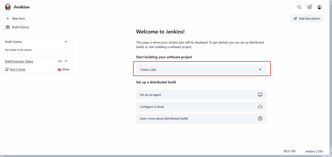Collapse the Build Queue panel
Viewport: 332px width, 157px height.
(66, 42)
